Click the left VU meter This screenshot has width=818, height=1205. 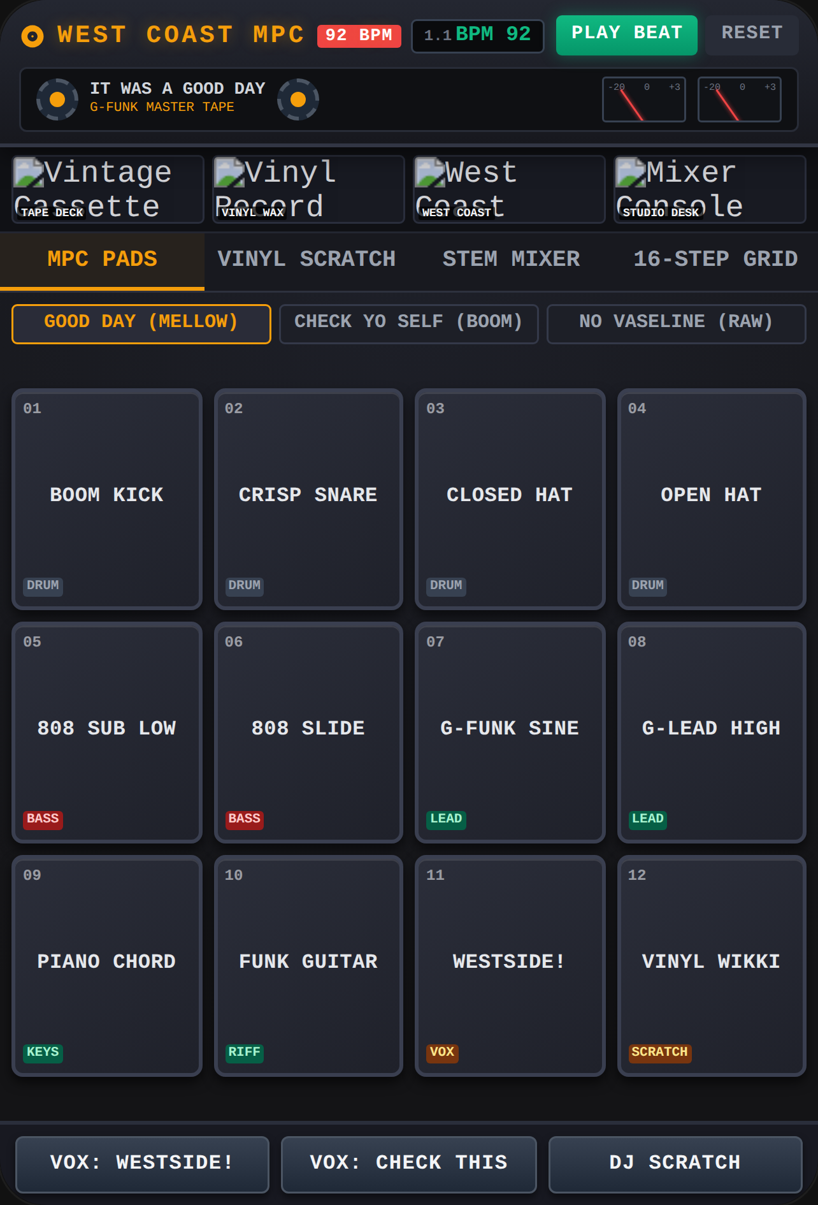[x=644, y=99]
